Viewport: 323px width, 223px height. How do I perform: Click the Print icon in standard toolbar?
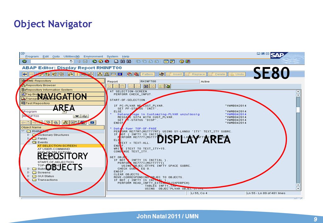pos(116,61)
